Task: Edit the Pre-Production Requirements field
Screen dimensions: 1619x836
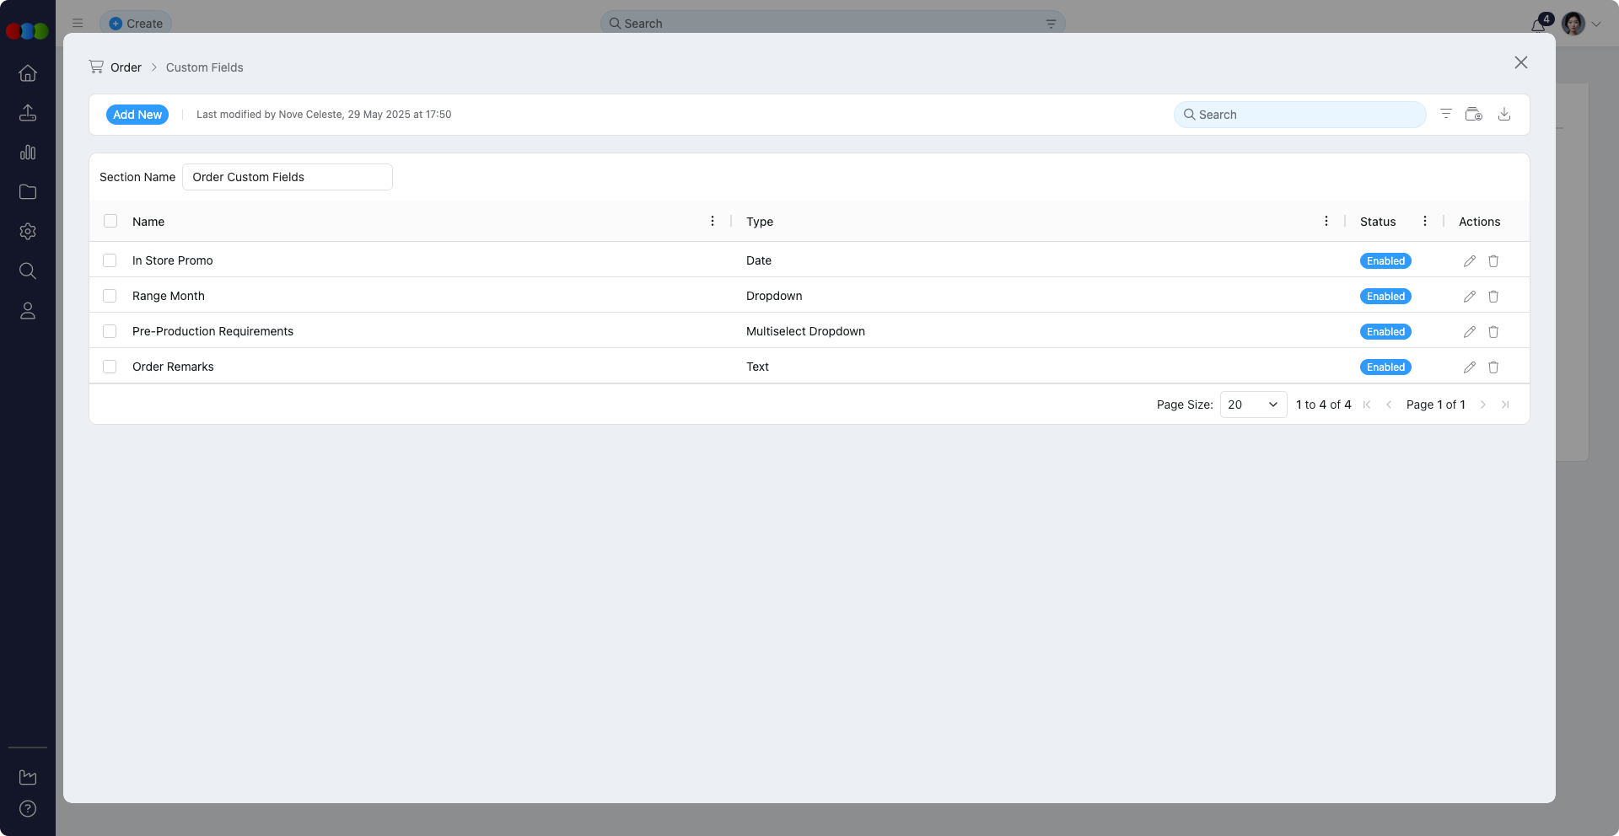Action: click(x=1469, y=332)
